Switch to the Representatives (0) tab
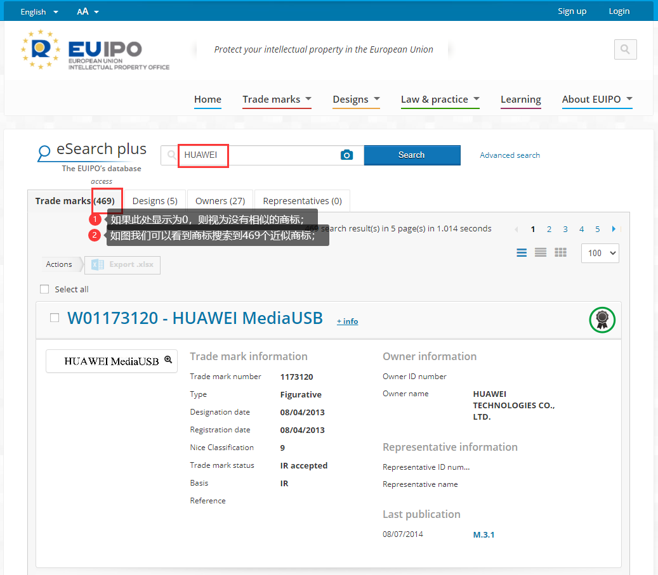 pos(302,201)
